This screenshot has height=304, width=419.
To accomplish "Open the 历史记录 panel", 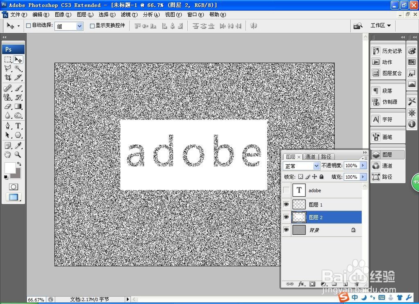I will [387, 51].
